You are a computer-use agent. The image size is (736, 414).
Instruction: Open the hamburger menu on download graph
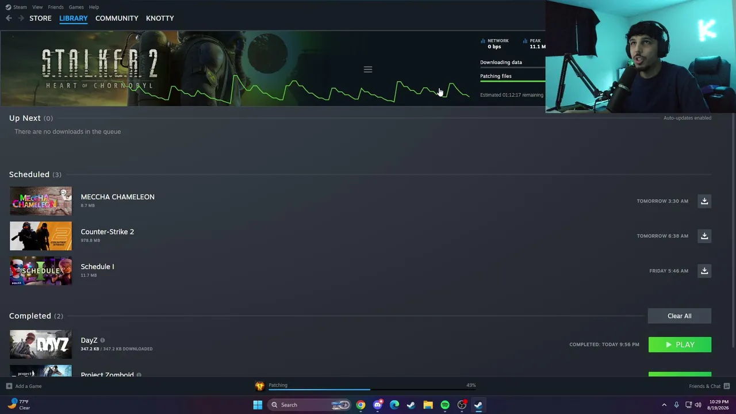(368, 70)
